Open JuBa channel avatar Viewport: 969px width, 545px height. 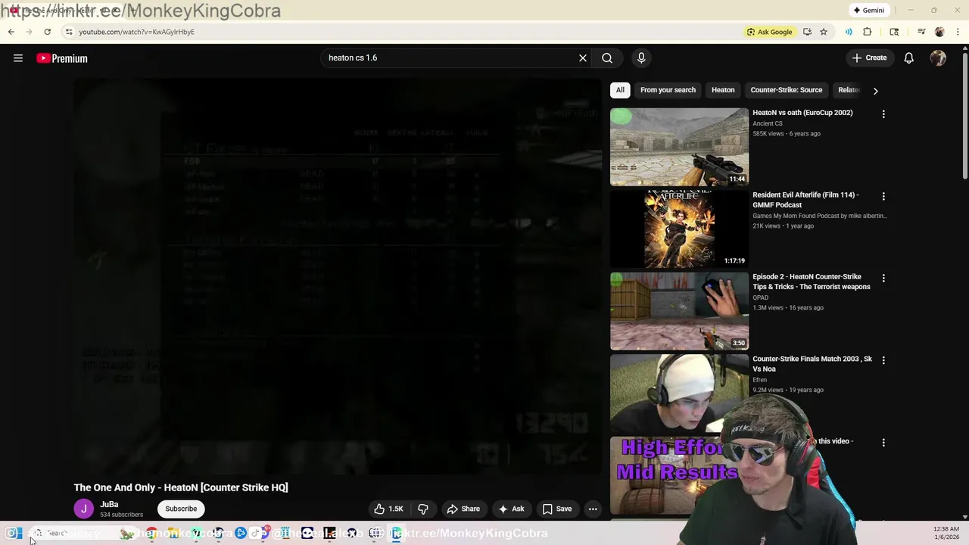click(x=84, y=509)
